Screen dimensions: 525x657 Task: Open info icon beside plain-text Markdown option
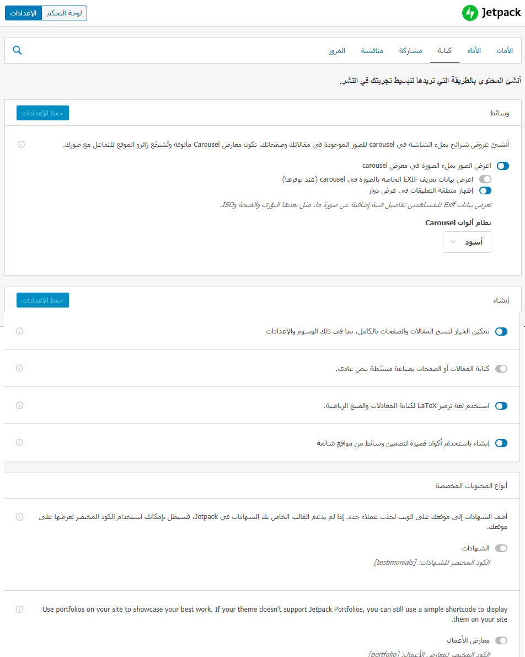click(19, 368)
